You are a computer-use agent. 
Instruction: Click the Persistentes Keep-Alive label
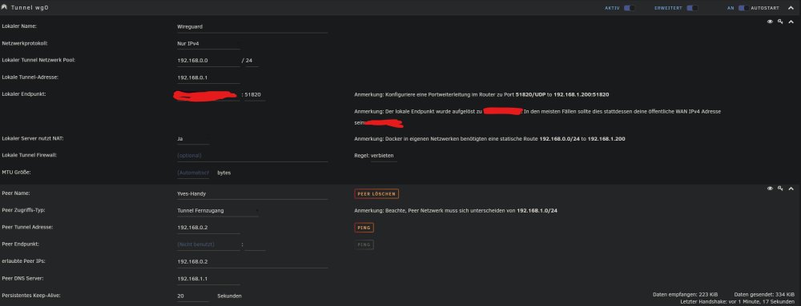[x=31, y=296]
